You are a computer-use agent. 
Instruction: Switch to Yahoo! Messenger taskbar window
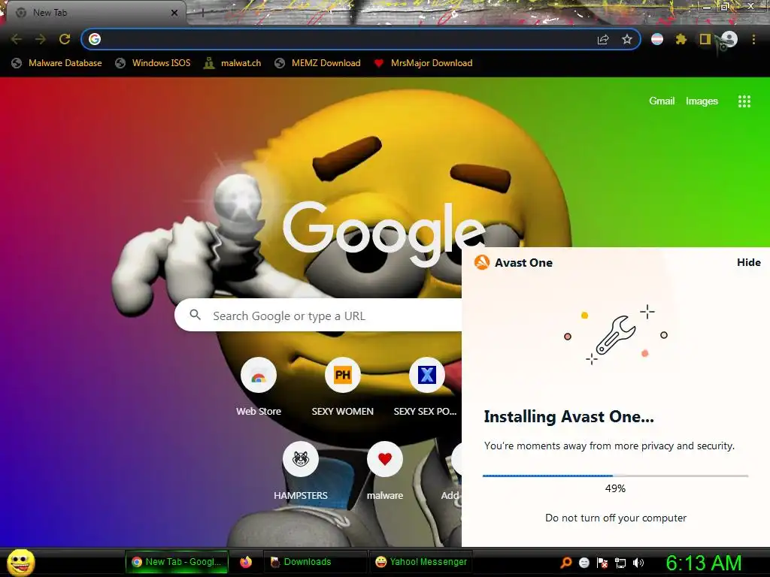coord(420,562)
